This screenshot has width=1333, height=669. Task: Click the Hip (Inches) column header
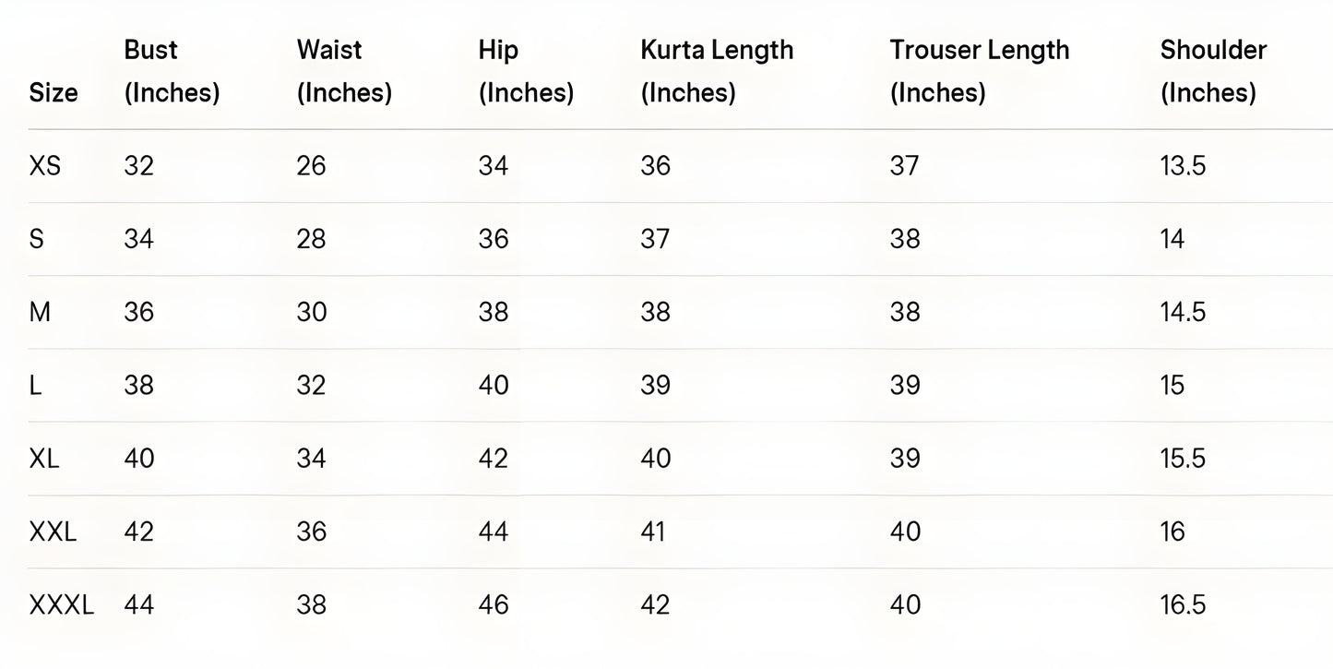tap(526, 71)
